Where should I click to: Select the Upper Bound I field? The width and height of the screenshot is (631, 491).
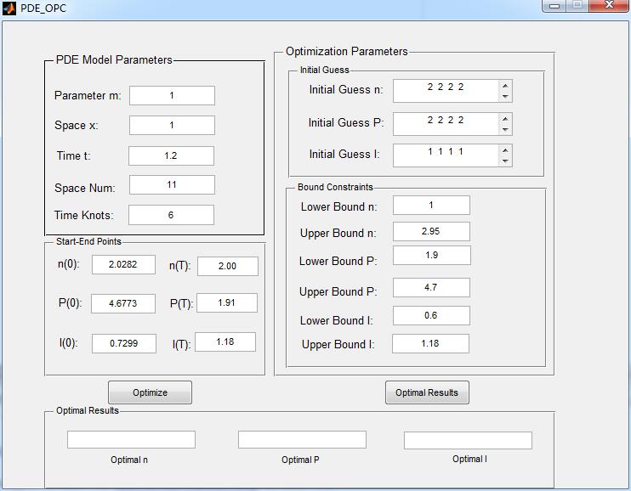(430, 344)
